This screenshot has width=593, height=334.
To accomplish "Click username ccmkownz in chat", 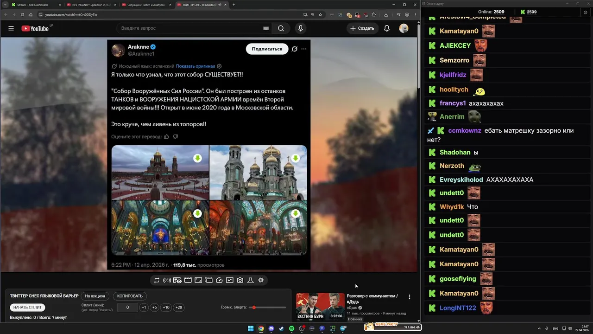I will coord(465,131).
